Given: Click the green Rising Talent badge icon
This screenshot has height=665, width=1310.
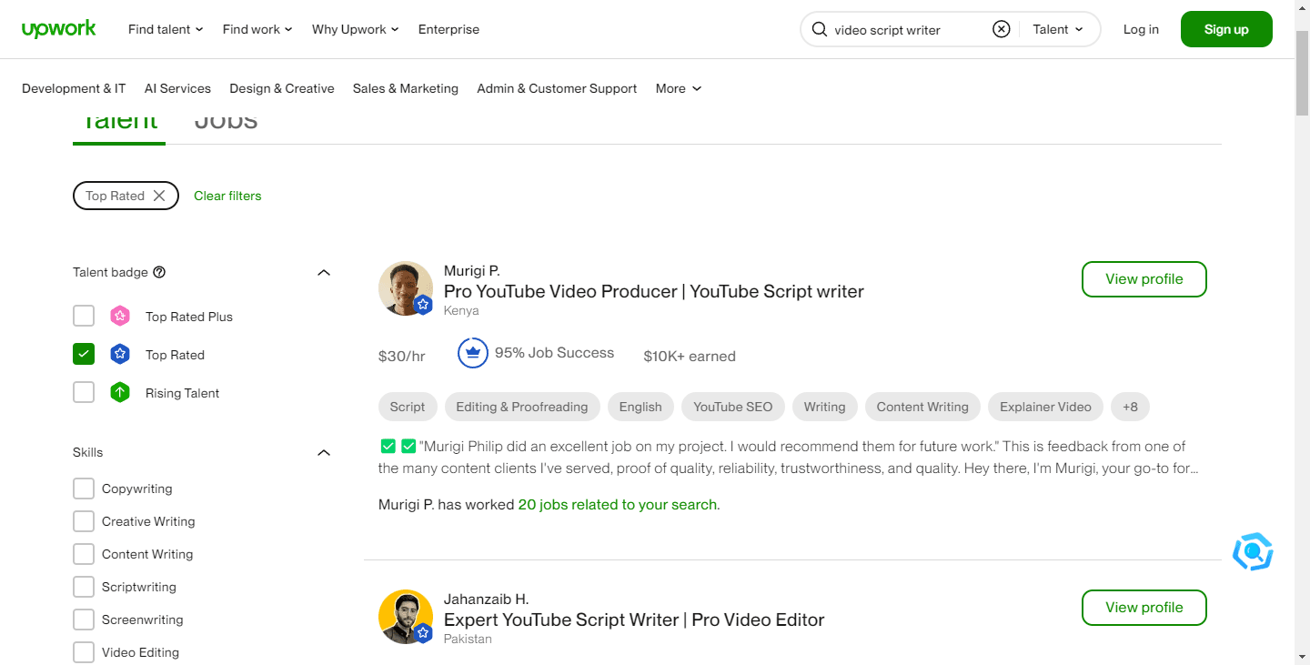Looking at the screenshot, I should click(x=120, y=393).
